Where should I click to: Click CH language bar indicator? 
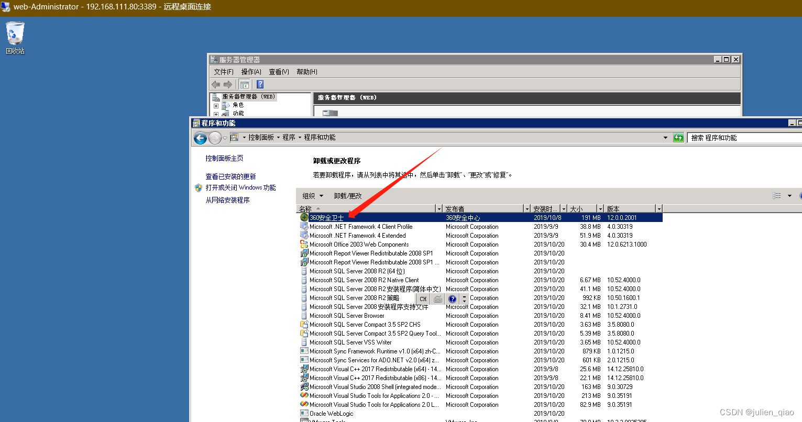point(423,299)
